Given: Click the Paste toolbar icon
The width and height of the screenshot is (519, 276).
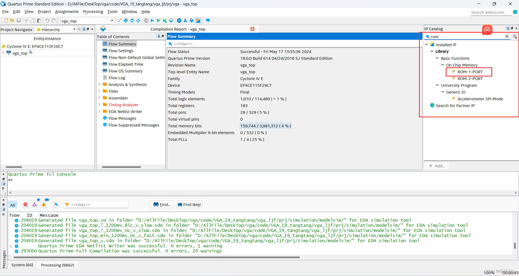Looking at the screenshot, I should (39, 21).
